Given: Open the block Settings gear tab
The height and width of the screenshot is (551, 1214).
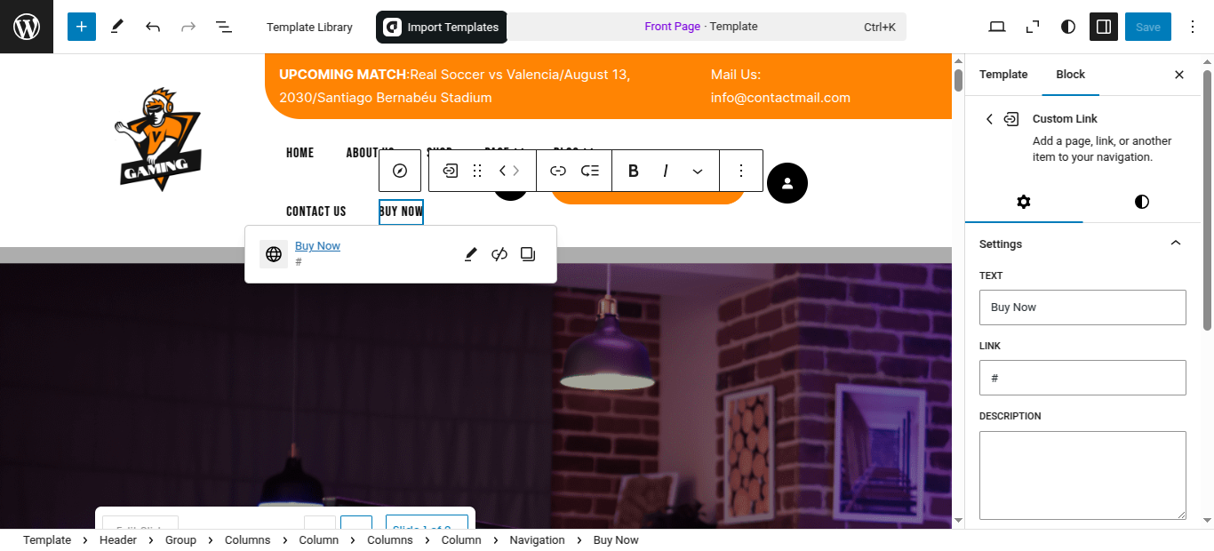Looking at the screenshot, I should (1024, 202).
